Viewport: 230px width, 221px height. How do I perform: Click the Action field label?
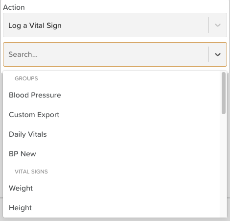(x=14, y=7)
